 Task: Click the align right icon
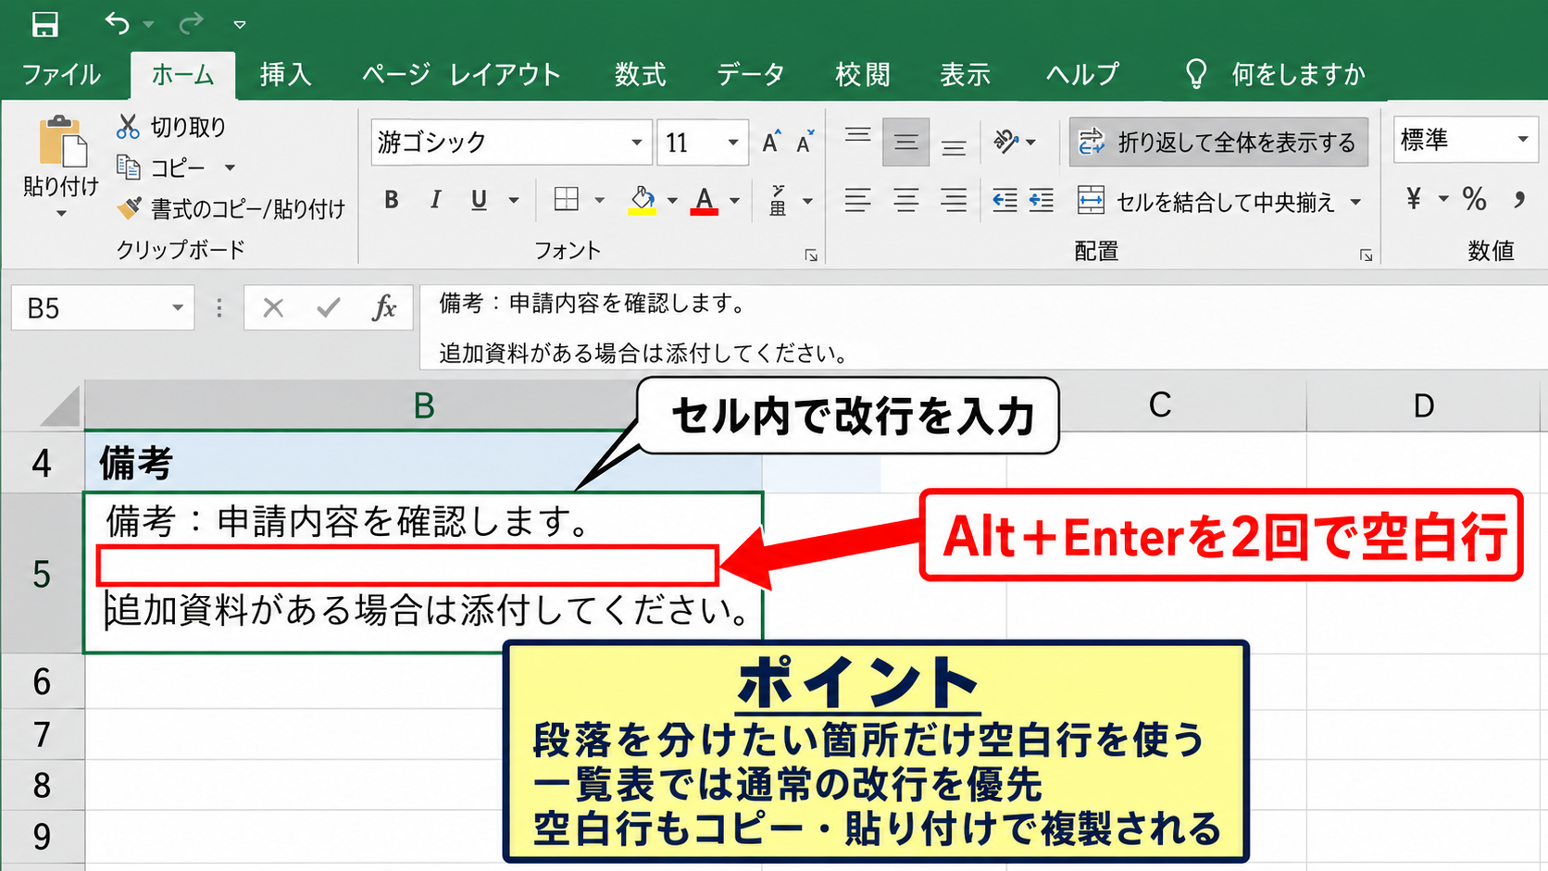(x=954, y=200)
